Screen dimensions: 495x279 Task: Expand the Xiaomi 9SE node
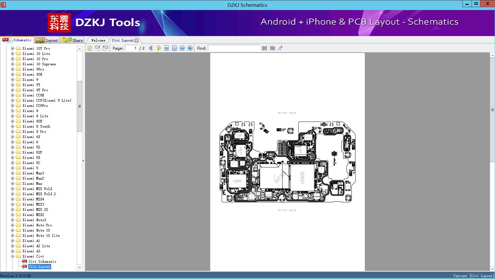[13, 74]
